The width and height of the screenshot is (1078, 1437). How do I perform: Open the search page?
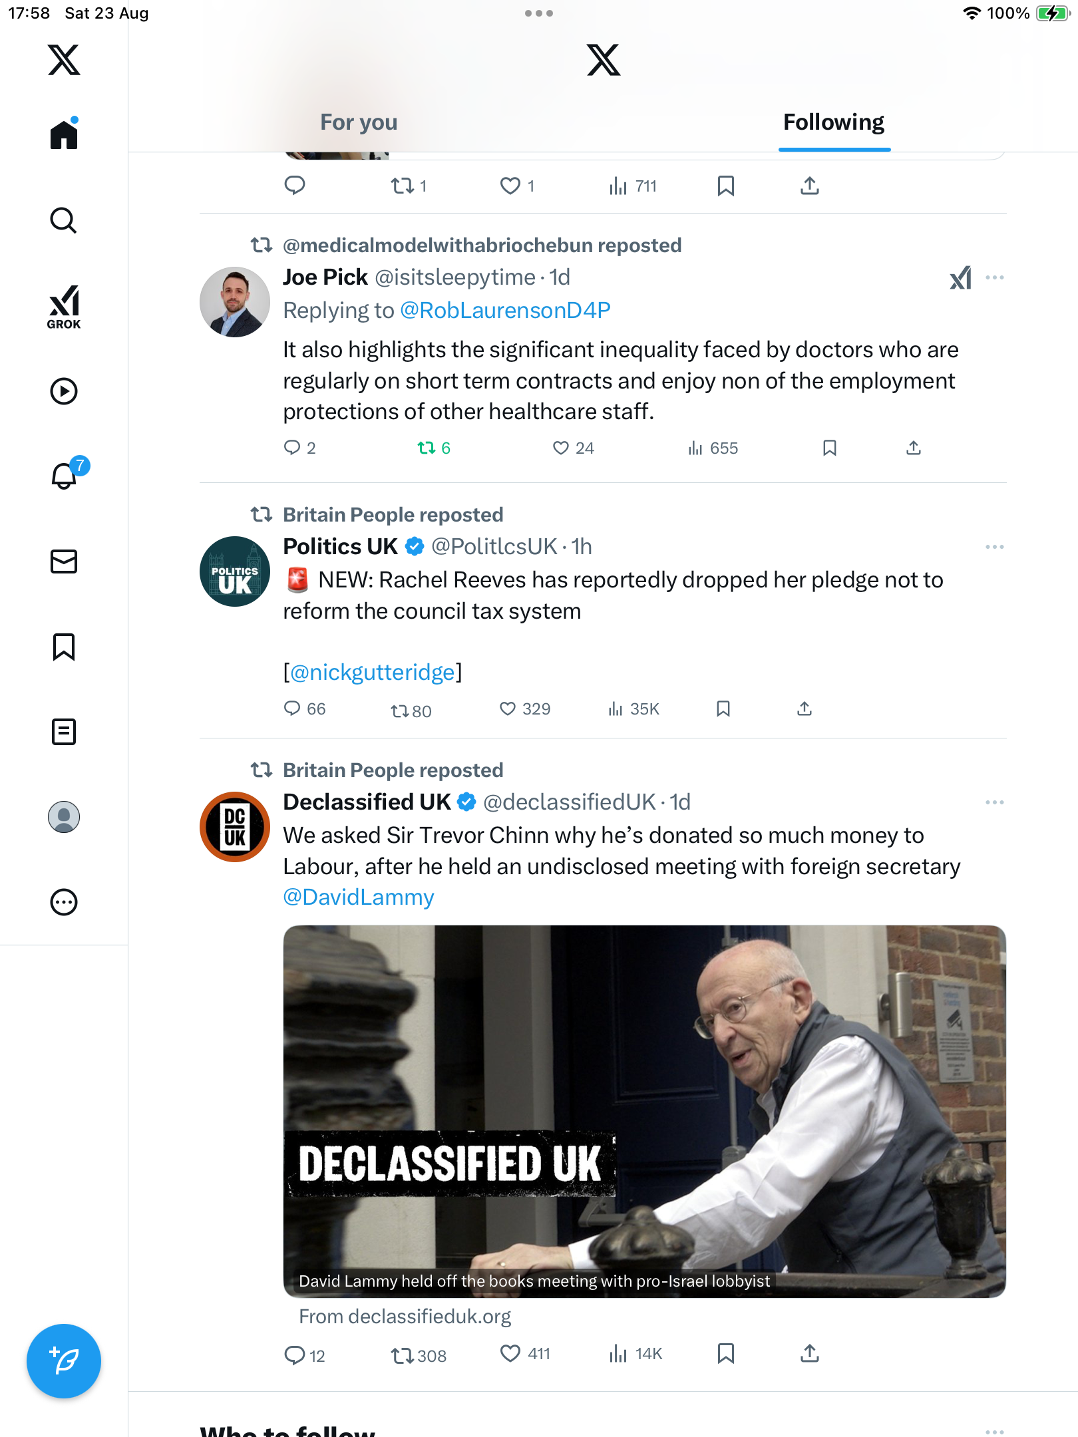click(x=64, y=221)
